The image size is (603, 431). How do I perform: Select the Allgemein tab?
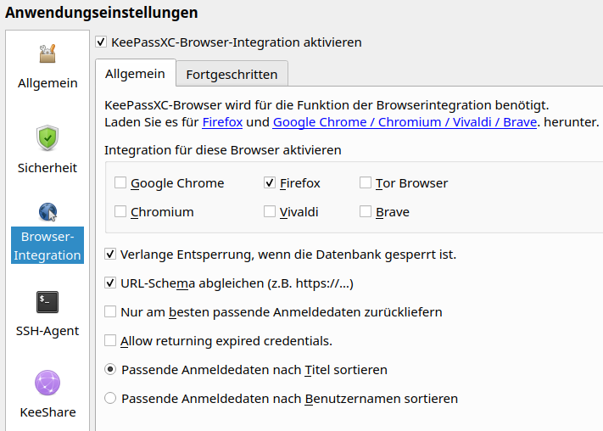point(135,74)
